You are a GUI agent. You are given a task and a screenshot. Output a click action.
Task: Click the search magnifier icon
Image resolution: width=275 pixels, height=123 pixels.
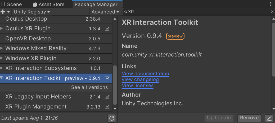[x=125, y=12]
